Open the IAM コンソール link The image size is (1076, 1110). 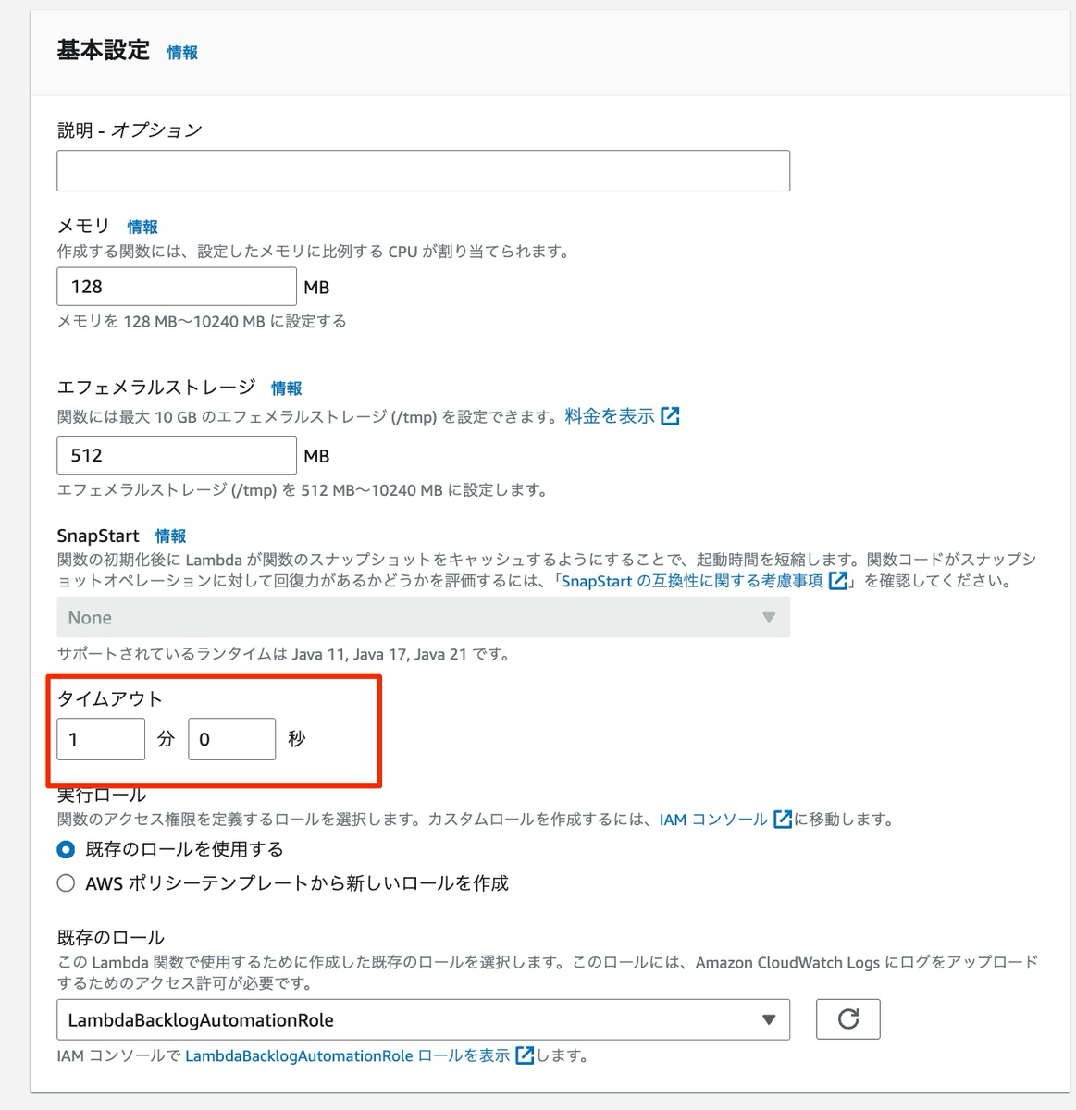pyautogui.click(x=713, y=820)
